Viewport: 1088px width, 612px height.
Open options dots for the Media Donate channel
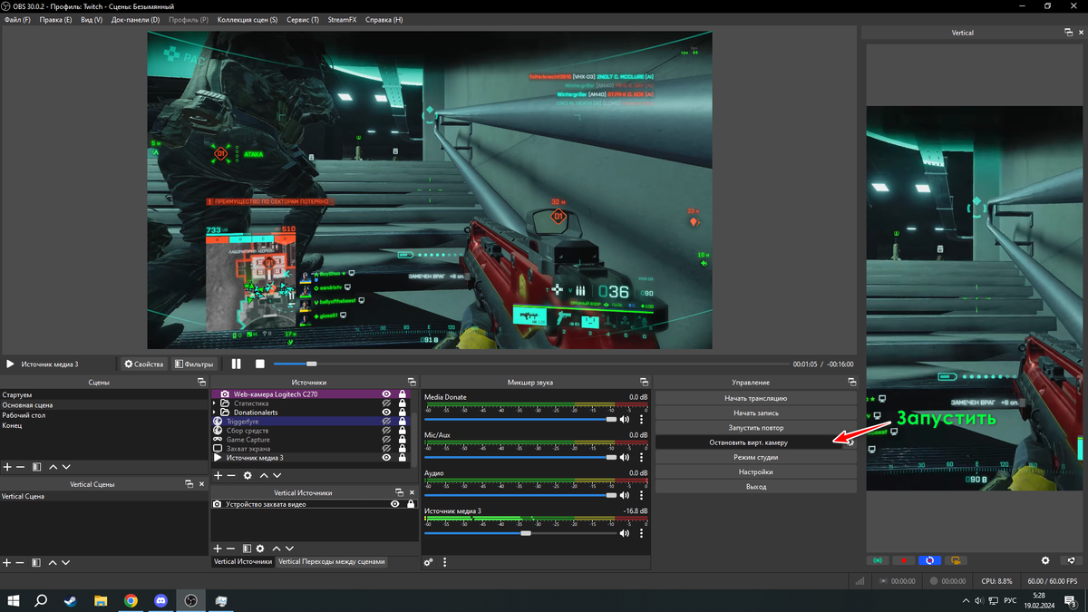pyautogui.click(x=641, y=420)
